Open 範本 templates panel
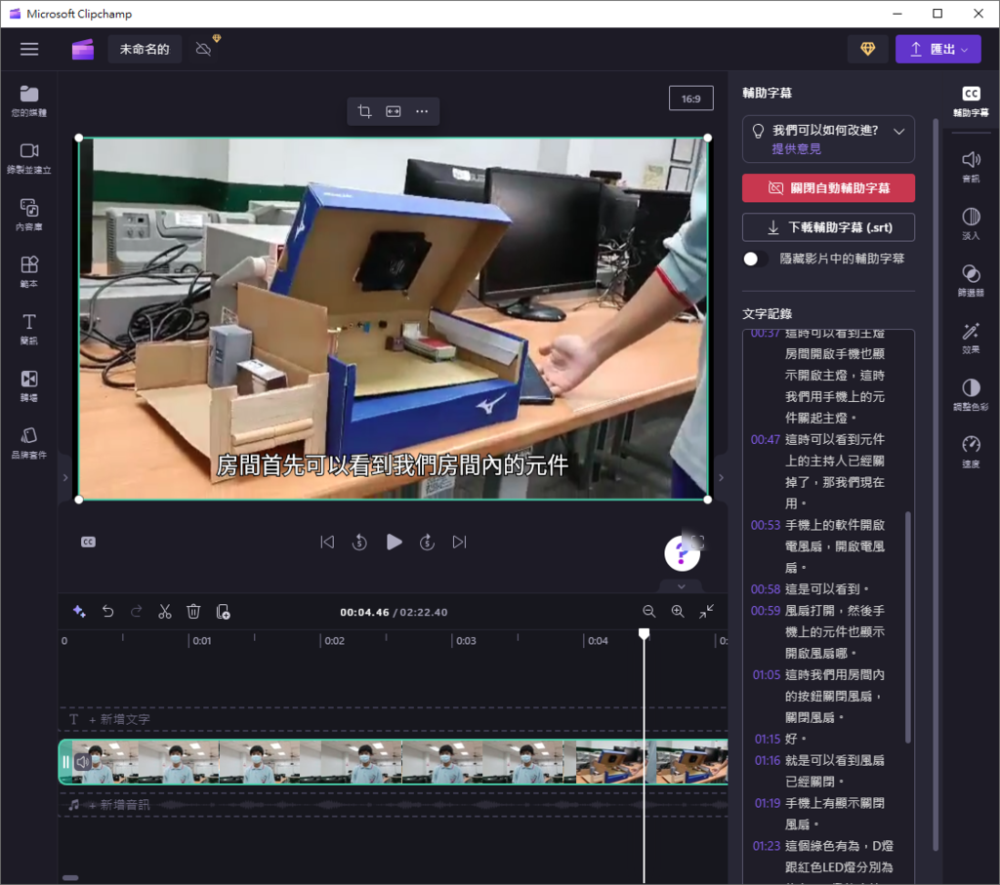The height and width of the screenshot is (885, 1000). (x=29, y=272)
